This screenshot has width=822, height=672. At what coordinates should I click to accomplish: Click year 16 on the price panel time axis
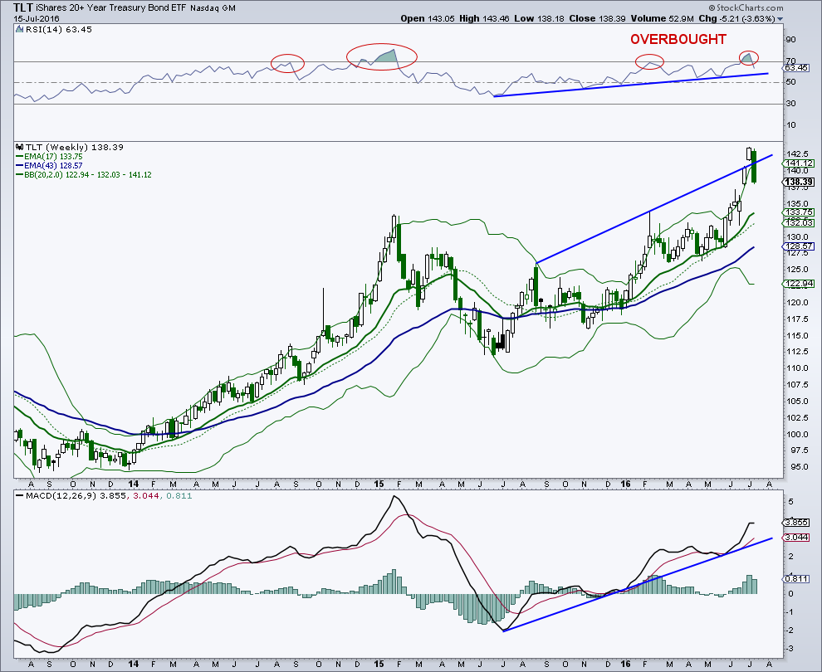(x=625, y=484)
